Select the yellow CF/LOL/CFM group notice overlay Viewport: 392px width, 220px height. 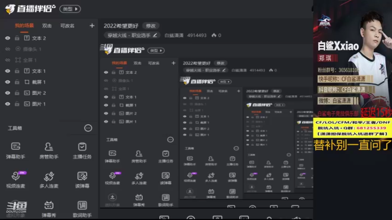pos(352,128)
